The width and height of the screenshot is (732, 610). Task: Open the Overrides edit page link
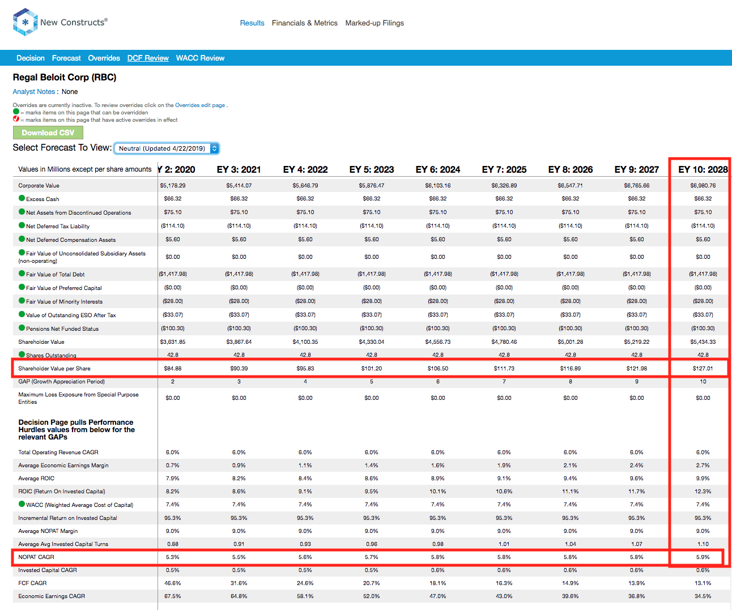pyautogui.click(x=200, y=105)
